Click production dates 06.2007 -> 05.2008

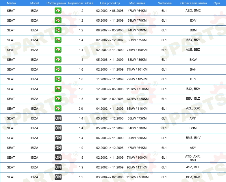110,30
